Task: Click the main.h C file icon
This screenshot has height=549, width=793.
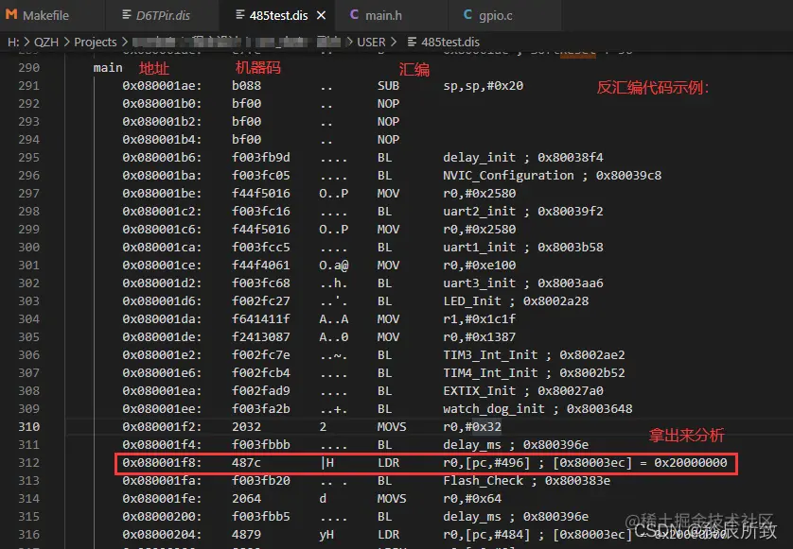Action: click(x=354, y=15)
